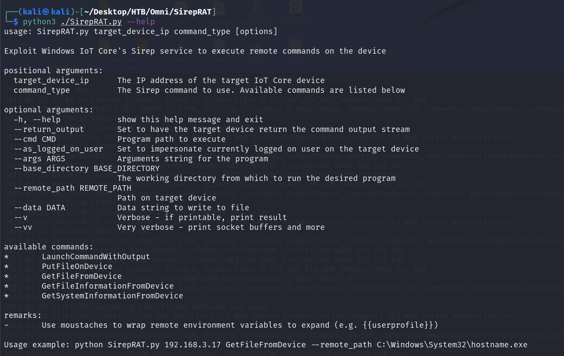
Task: Click the --help flag in the command
Action: click(141, 22)
